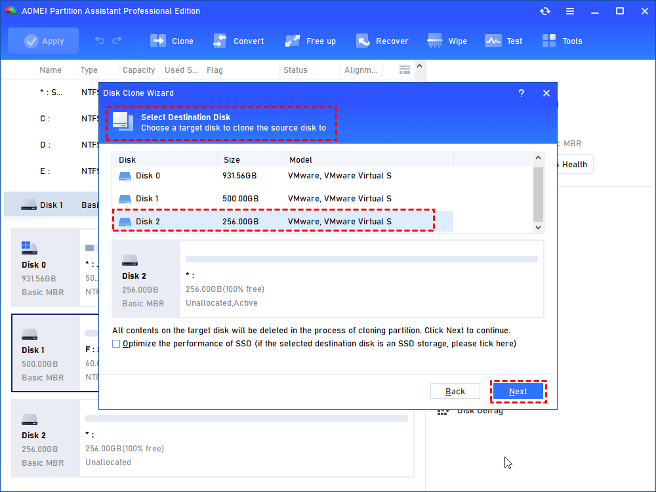
Task: Open the Test menu
Action: [x=503, y=41]
